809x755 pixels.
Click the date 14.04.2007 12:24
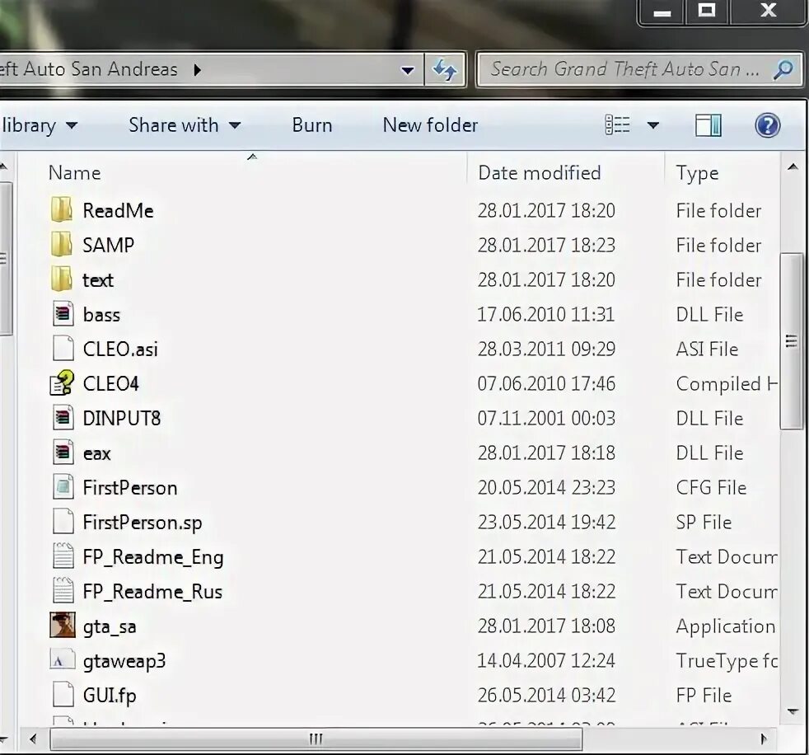pyautogui.click(x=546, y=660)
